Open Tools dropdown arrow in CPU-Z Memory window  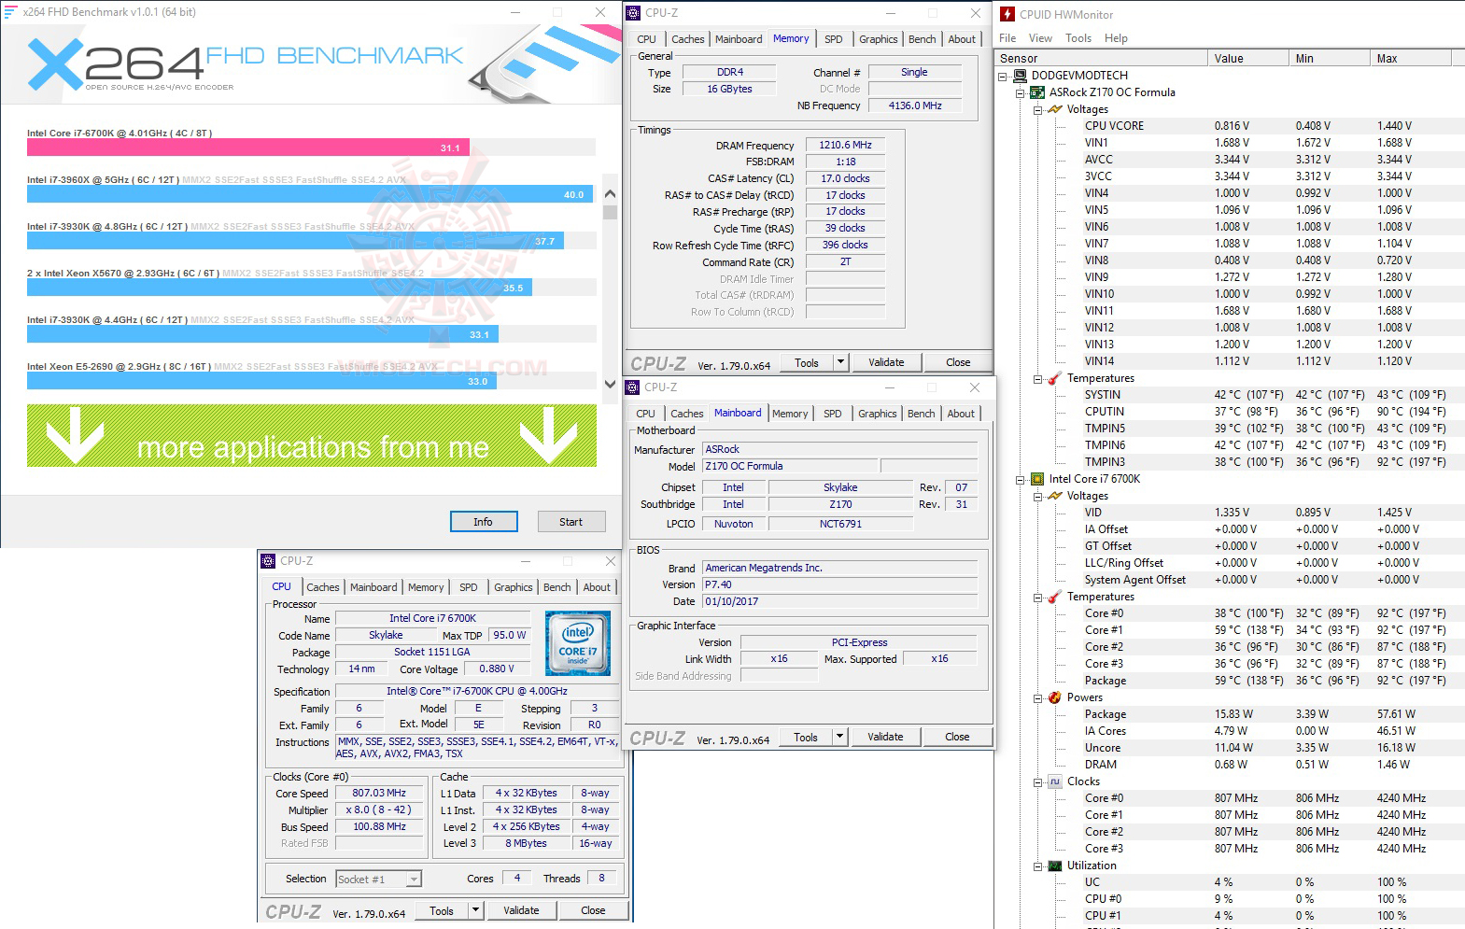(x=840, y=362)
